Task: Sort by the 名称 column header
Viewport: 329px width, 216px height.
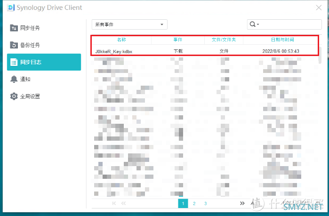Action: [x=121, y=40]
